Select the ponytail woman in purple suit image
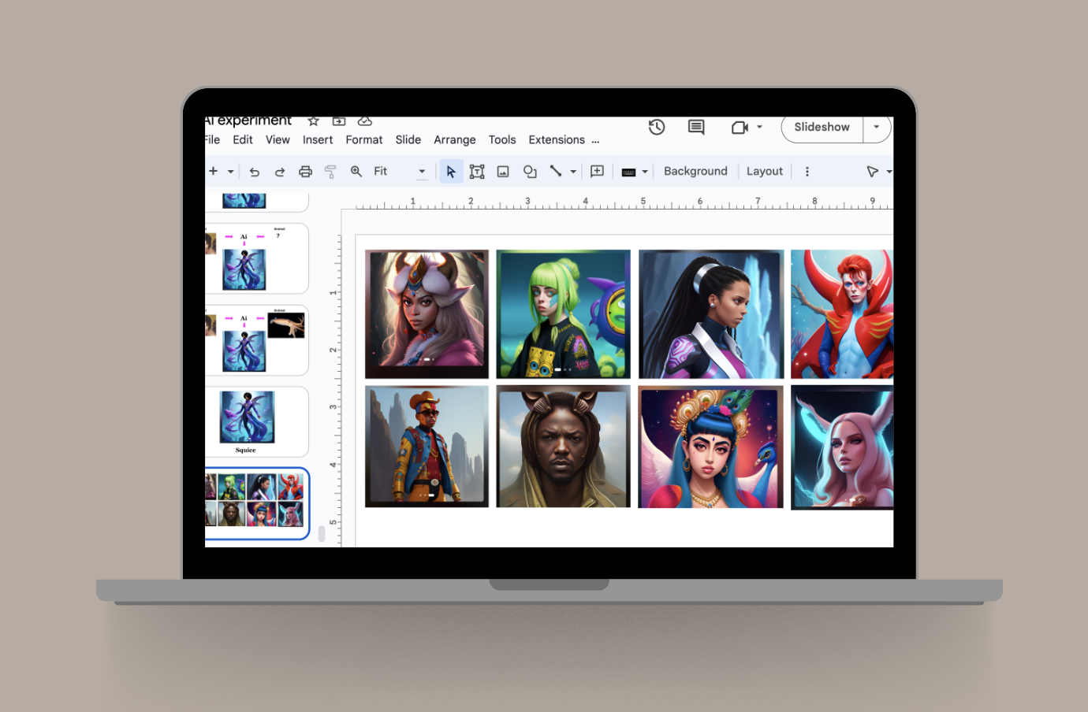1088x712 pixels. 711,314
